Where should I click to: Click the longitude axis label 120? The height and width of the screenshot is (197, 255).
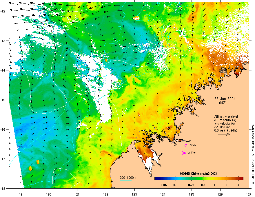[49, 194]
